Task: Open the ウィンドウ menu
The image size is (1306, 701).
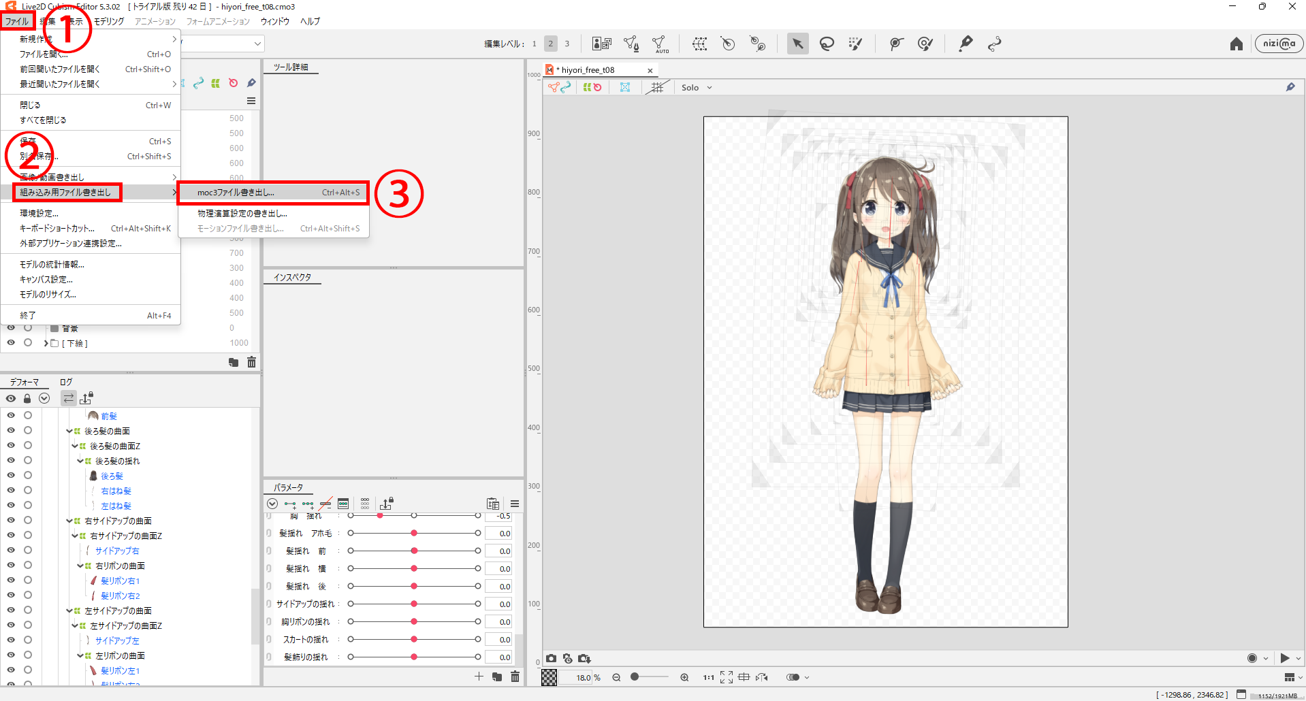Action: click(275, 21)
